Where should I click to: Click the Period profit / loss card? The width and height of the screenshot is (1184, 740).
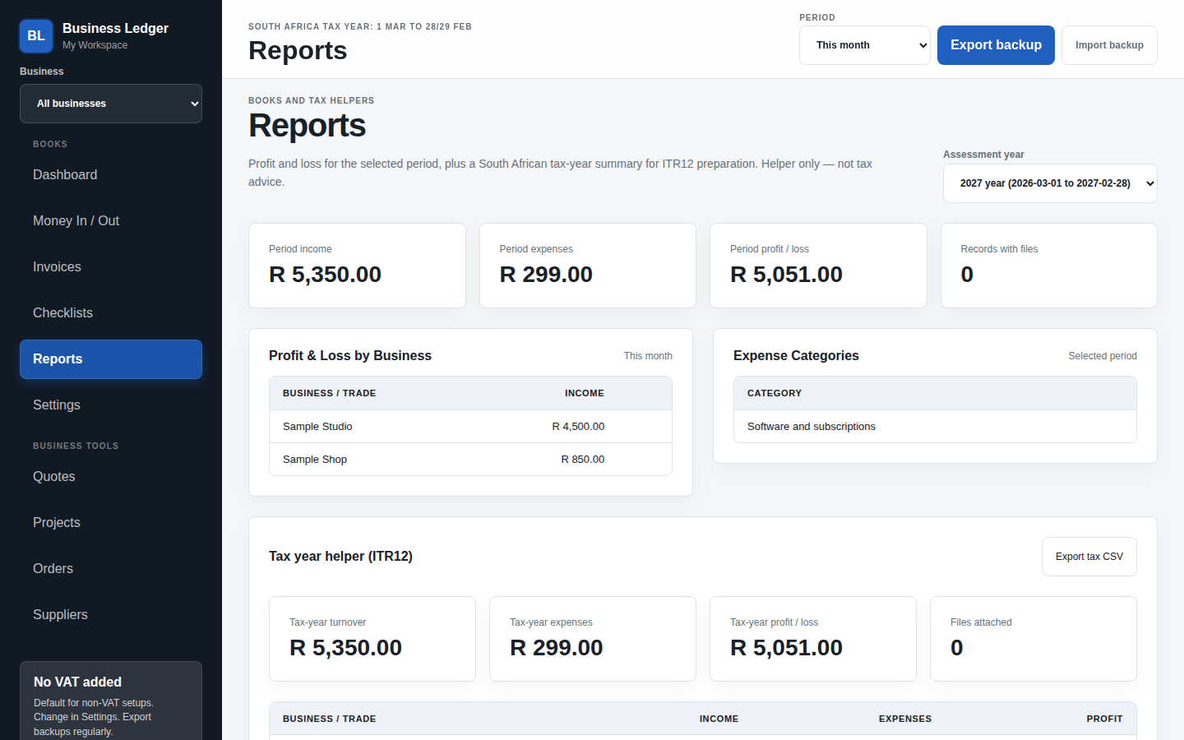tap(818, 266)
